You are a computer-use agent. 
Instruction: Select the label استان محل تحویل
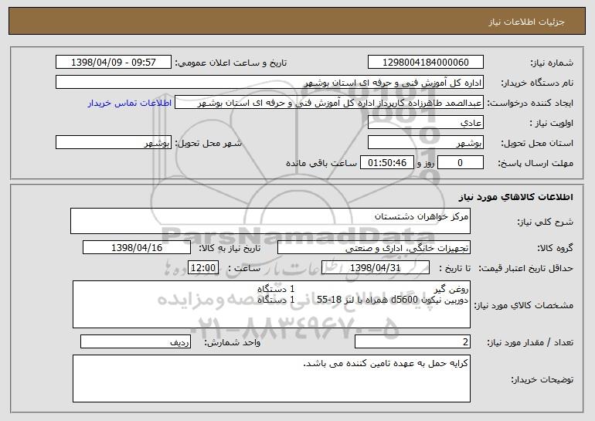click(537, 144)
